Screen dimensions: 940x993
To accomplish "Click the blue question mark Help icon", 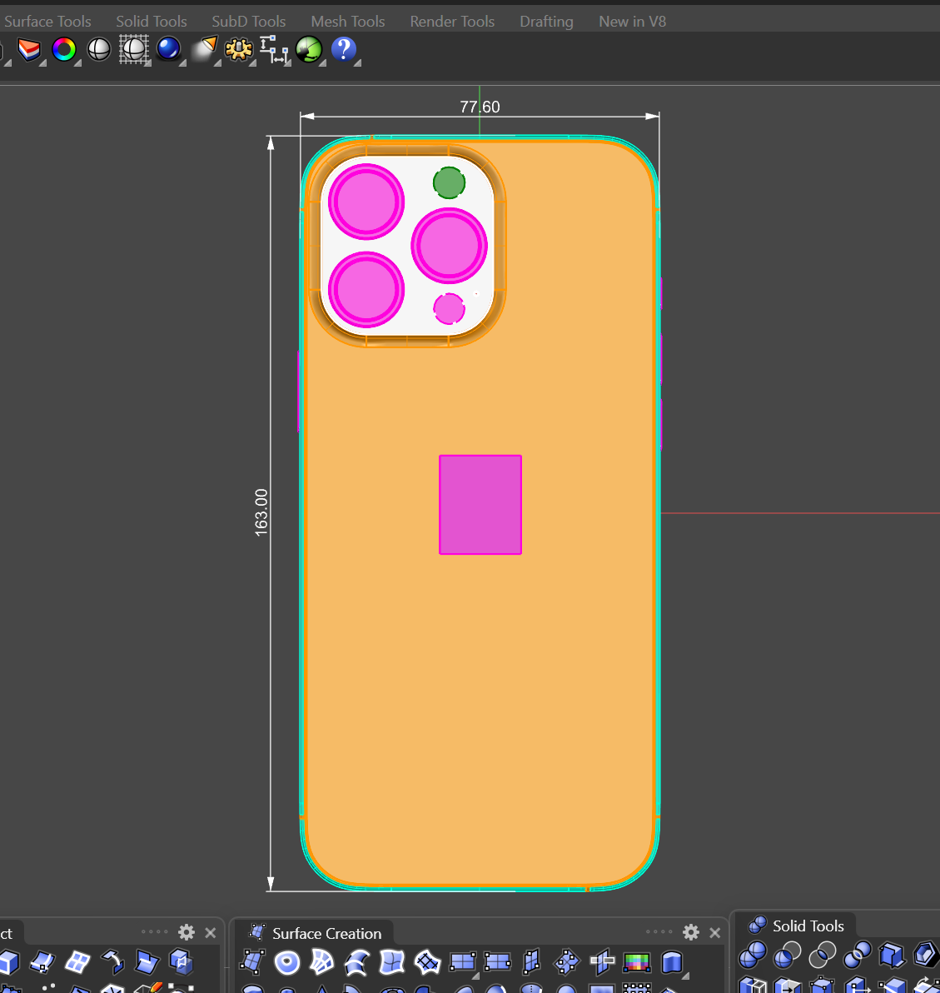I will point(343,50).
